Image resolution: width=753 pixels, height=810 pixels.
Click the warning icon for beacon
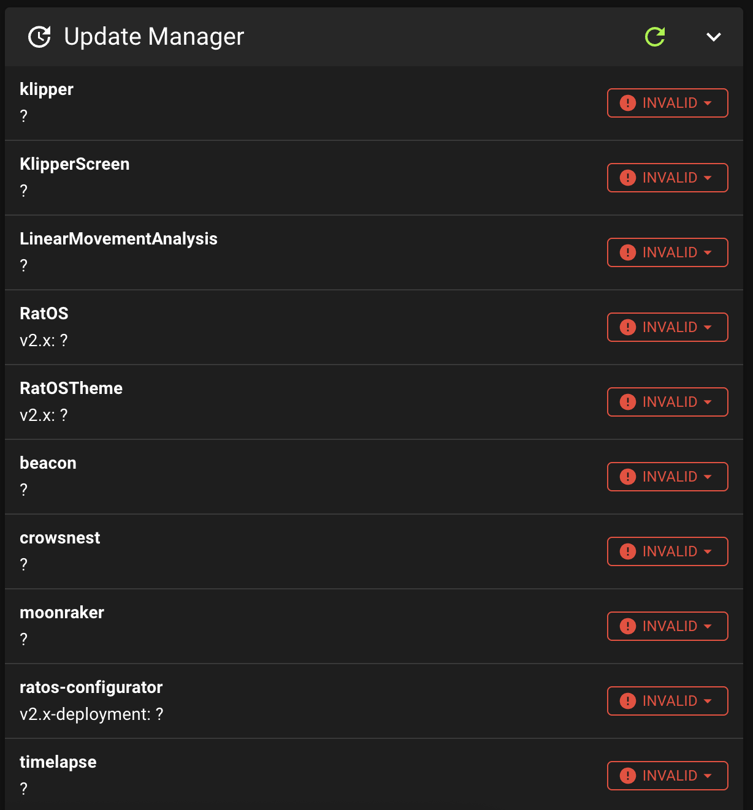pos(628,477)
